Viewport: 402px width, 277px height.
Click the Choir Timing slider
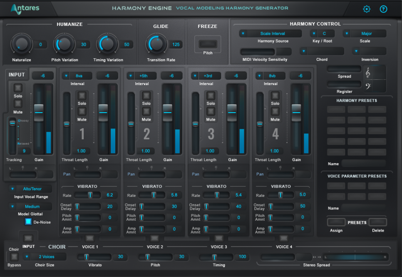click(216, 257)
